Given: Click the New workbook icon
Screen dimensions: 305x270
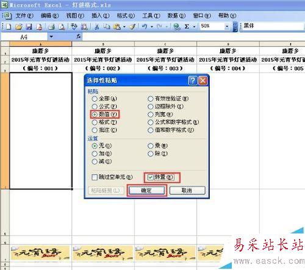Looking at the screenshot, I should pos(9,27).
